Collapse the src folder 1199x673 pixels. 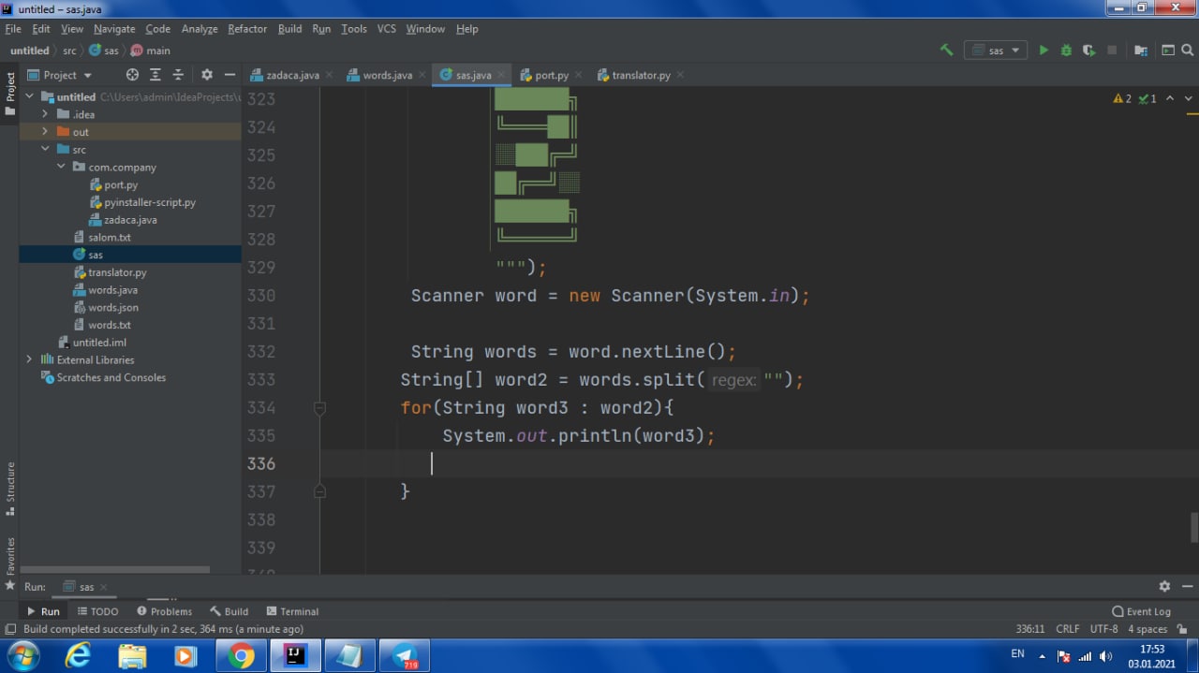point(44,149)
